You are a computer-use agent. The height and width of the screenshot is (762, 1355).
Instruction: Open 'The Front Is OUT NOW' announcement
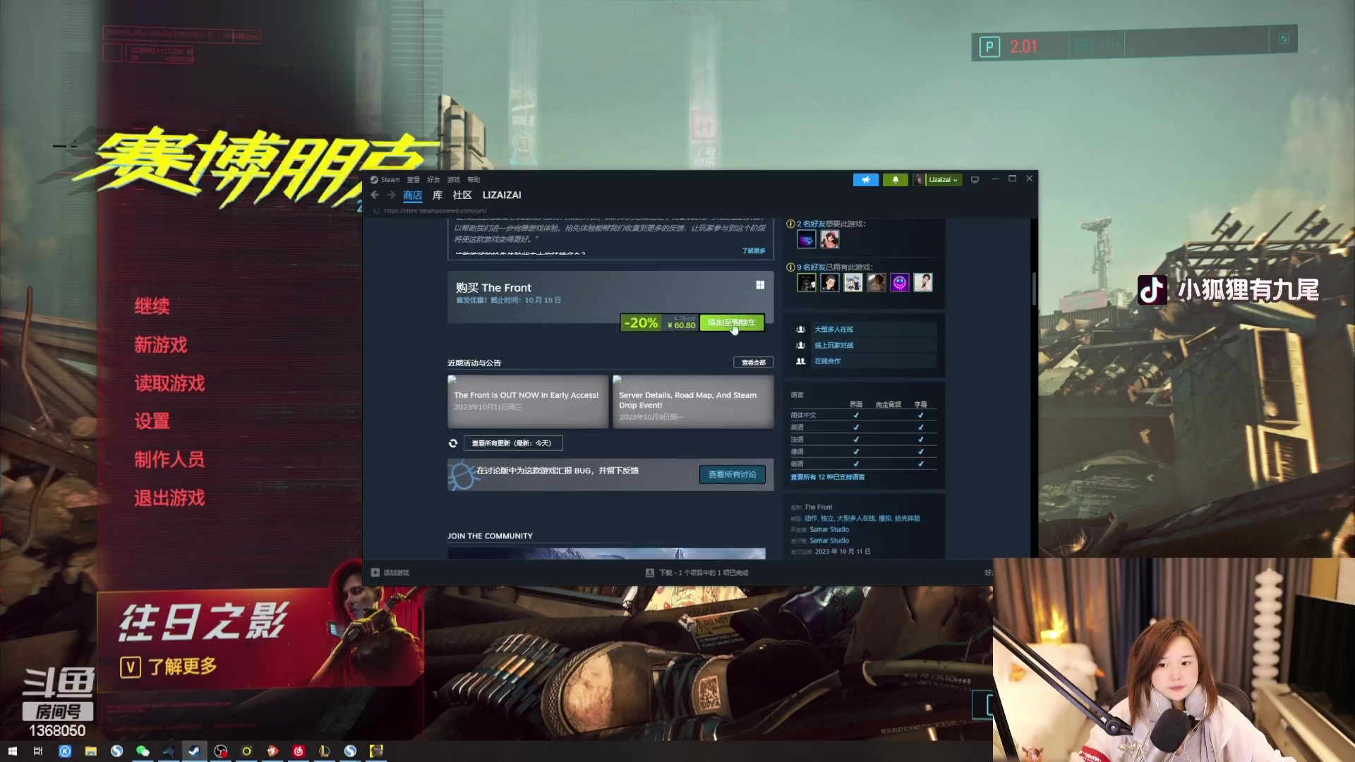(528, 401)
